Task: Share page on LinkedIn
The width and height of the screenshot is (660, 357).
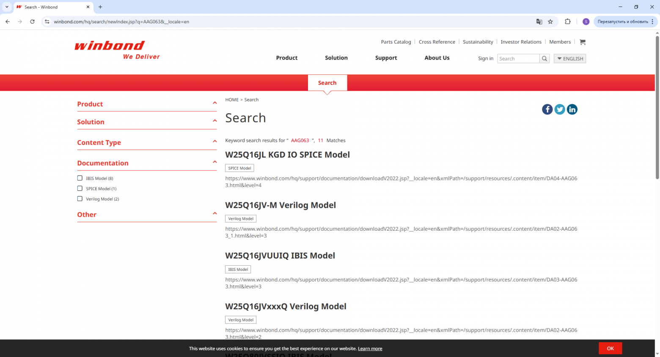Action: (x=572, y=109)
